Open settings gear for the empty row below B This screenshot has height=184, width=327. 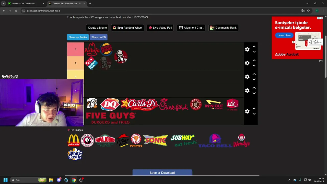[x=247, y=91]
